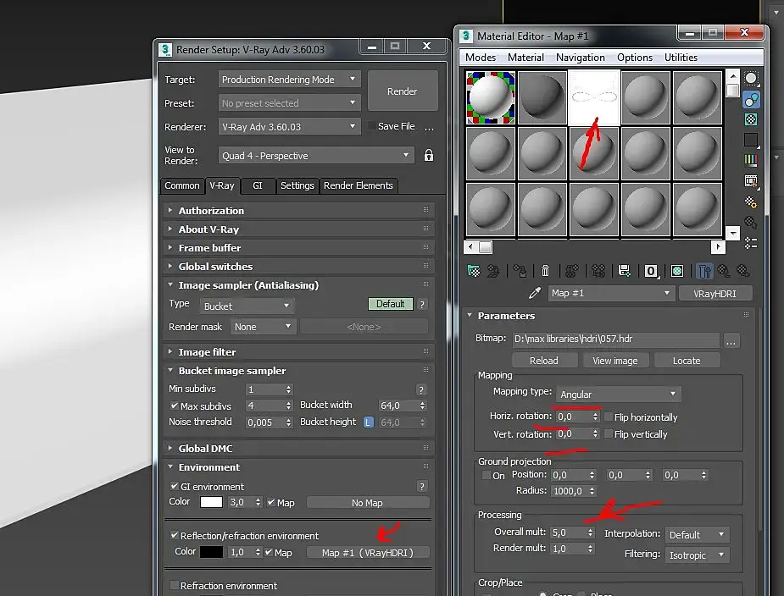Collapse the Bucket image sampler rollout
The image size is (784, 596).
pos(298,370)
